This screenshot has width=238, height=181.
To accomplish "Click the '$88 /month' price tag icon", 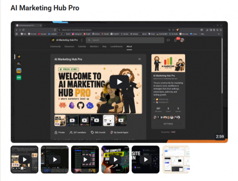I will click(x=92, y=132).
